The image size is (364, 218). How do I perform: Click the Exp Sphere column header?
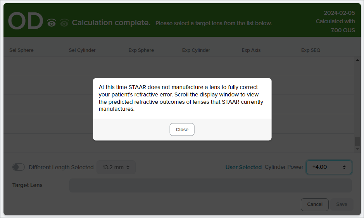(x=141, y=50)
